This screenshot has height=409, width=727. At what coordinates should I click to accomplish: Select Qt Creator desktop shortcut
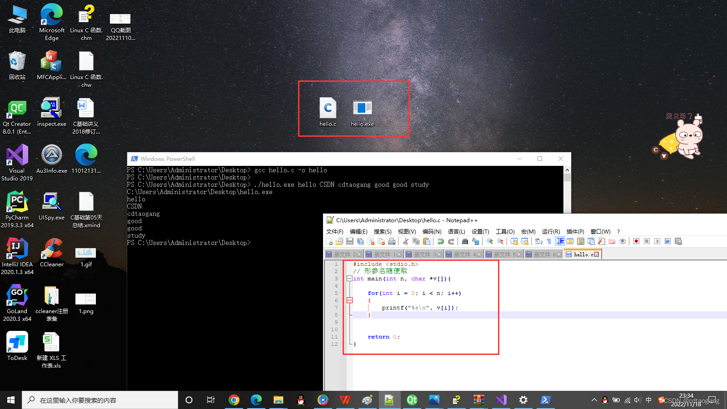pos(17,116)
